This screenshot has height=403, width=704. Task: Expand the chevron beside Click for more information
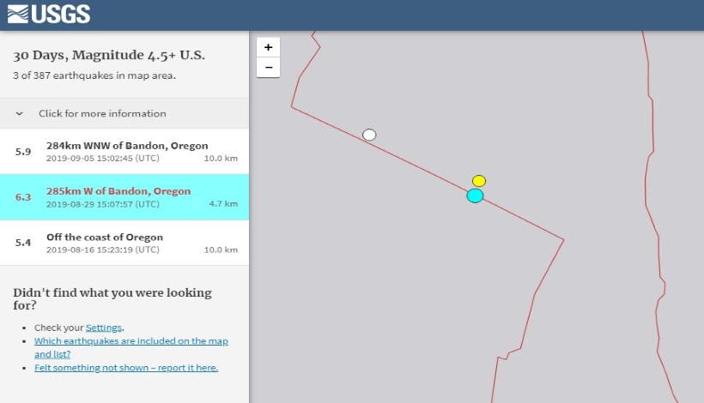click(x=19, y=113)
